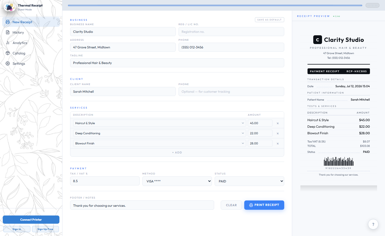The height and width of the screenshot is (236, 385).
Task: Click the Business Name field
Action: (x=123, y=32)
